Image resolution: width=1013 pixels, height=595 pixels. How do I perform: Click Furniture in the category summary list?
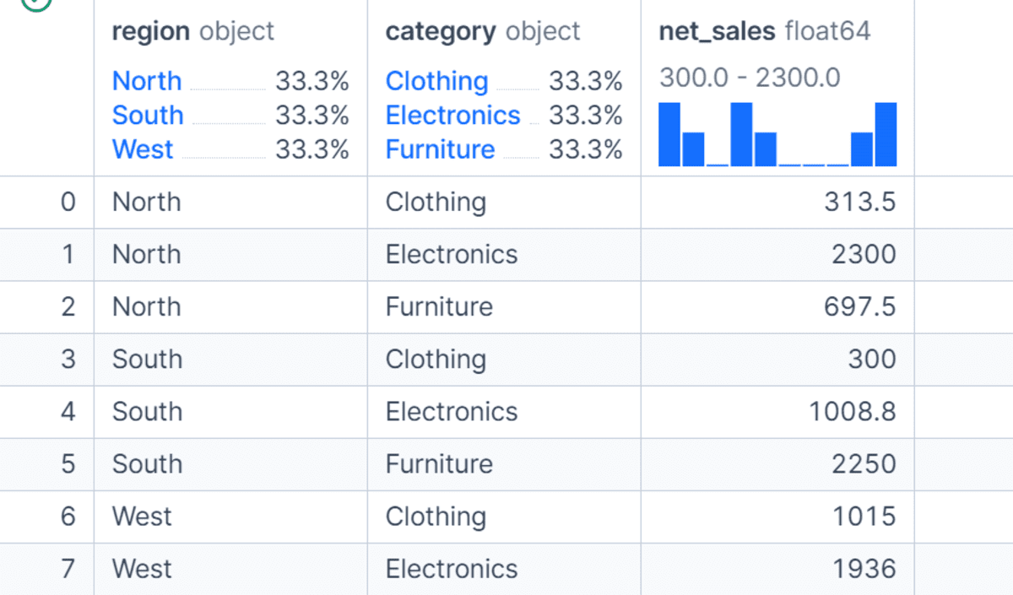tap(441, 149)
